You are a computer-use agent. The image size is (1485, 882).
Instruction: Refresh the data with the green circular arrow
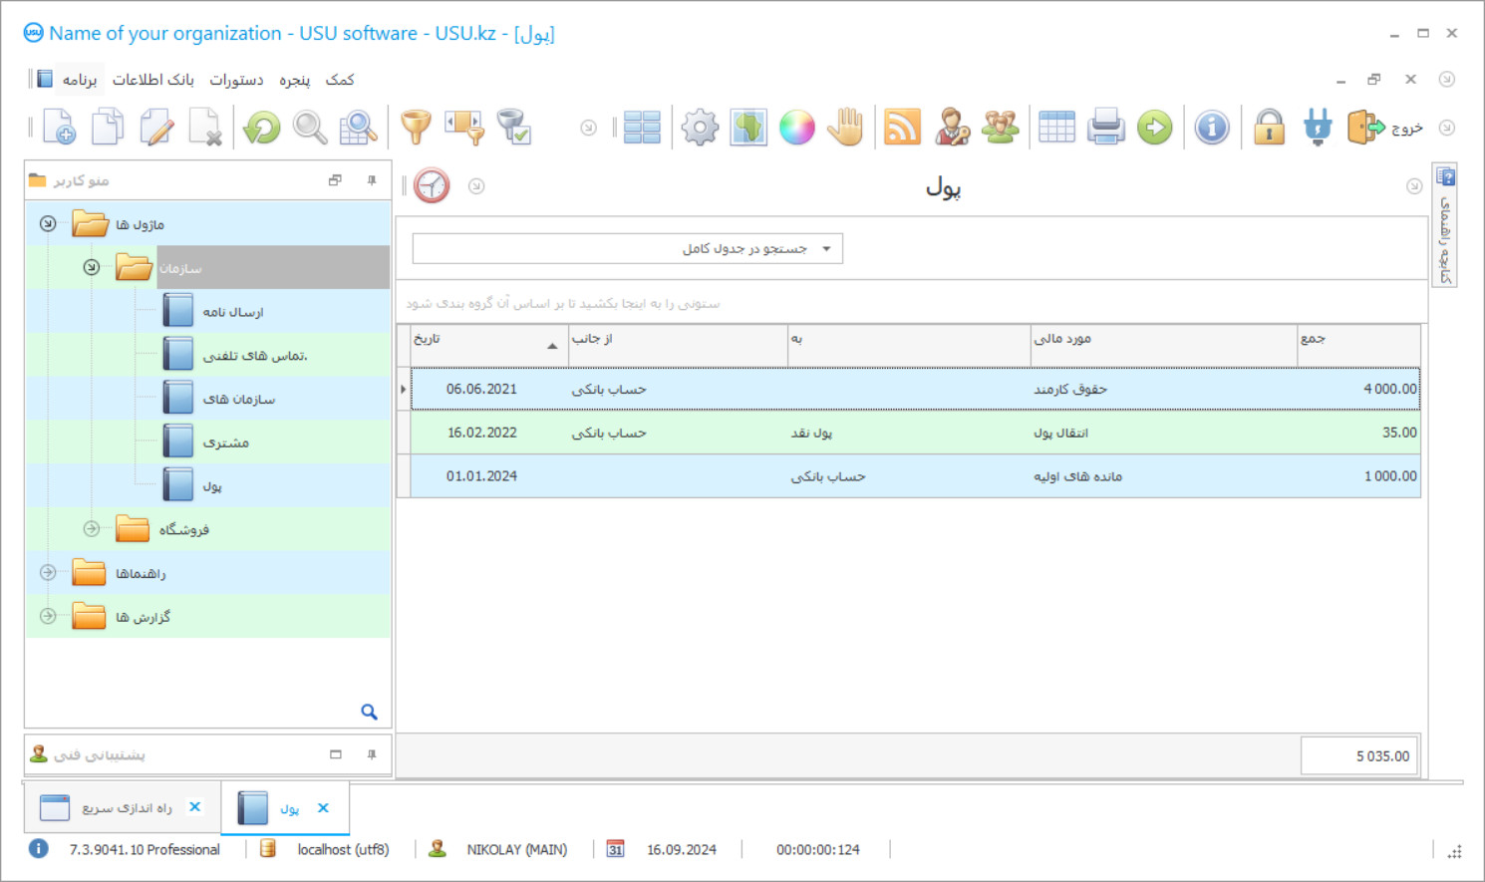click(x=260, y=127)
